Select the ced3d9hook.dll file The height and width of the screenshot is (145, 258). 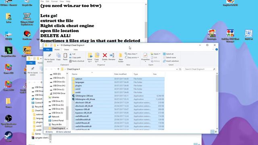pyautogui.click(x=118, y=116)
